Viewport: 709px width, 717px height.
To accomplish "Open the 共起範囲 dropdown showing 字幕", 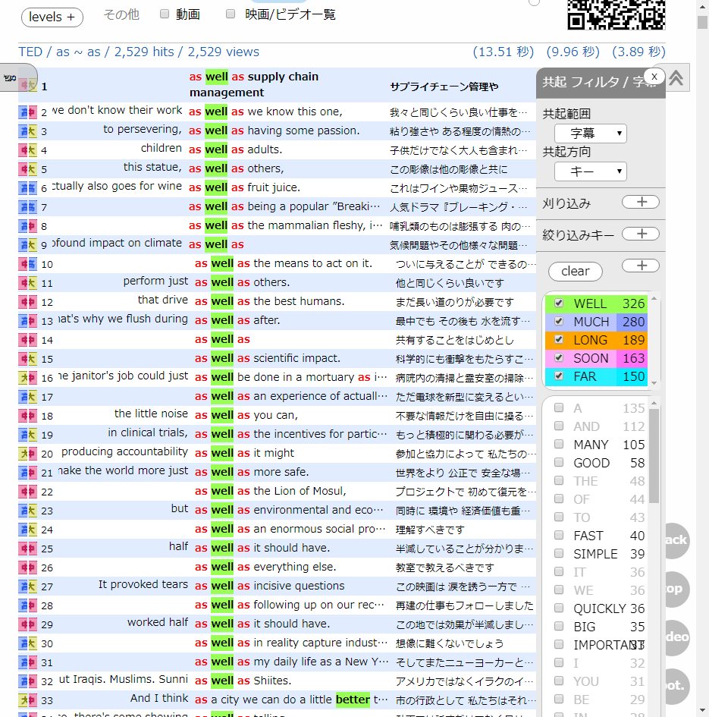I will click(590, 134).
